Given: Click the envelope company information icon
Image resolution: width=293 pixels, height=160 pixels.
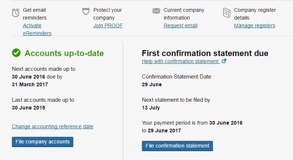Looking at the screenshot, I should pyautogui.click(x=156, y=11).
